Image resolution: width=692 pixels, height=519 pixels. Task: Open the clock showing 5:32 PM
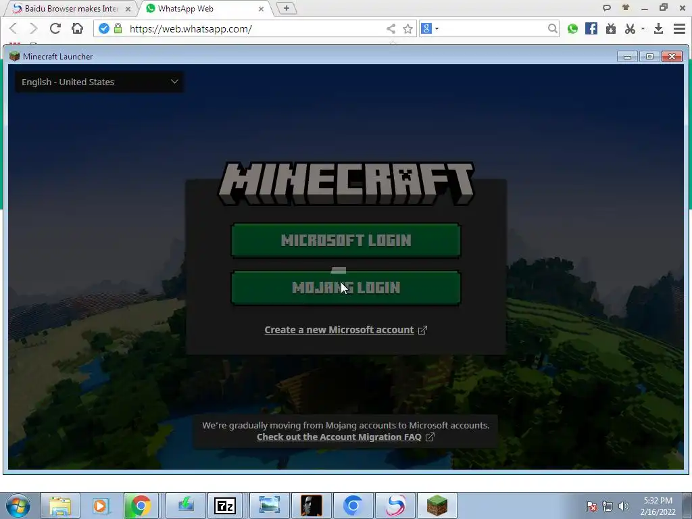658,506
